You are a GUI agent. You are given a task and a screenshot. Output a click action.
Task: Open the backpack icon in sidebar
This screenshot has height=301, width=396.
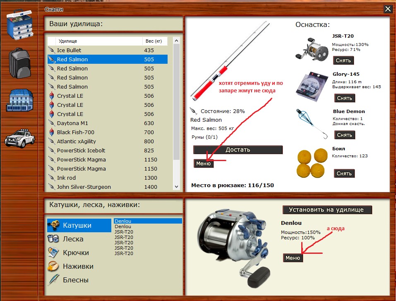point(21,63)
